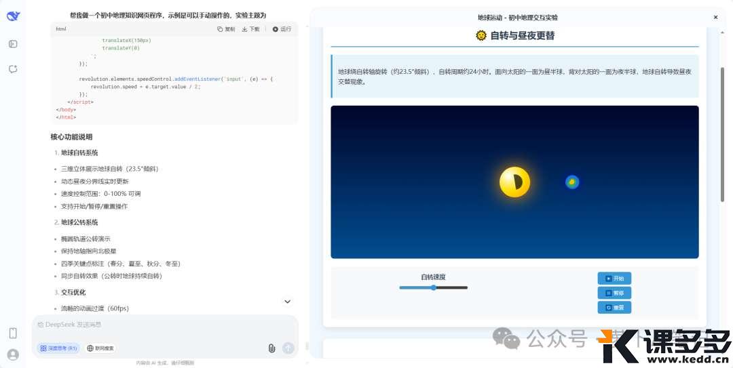Viewport: 733px width, 368px height.
Task: Click text 保持地轴指向北极星
Action: click(89, 251)
